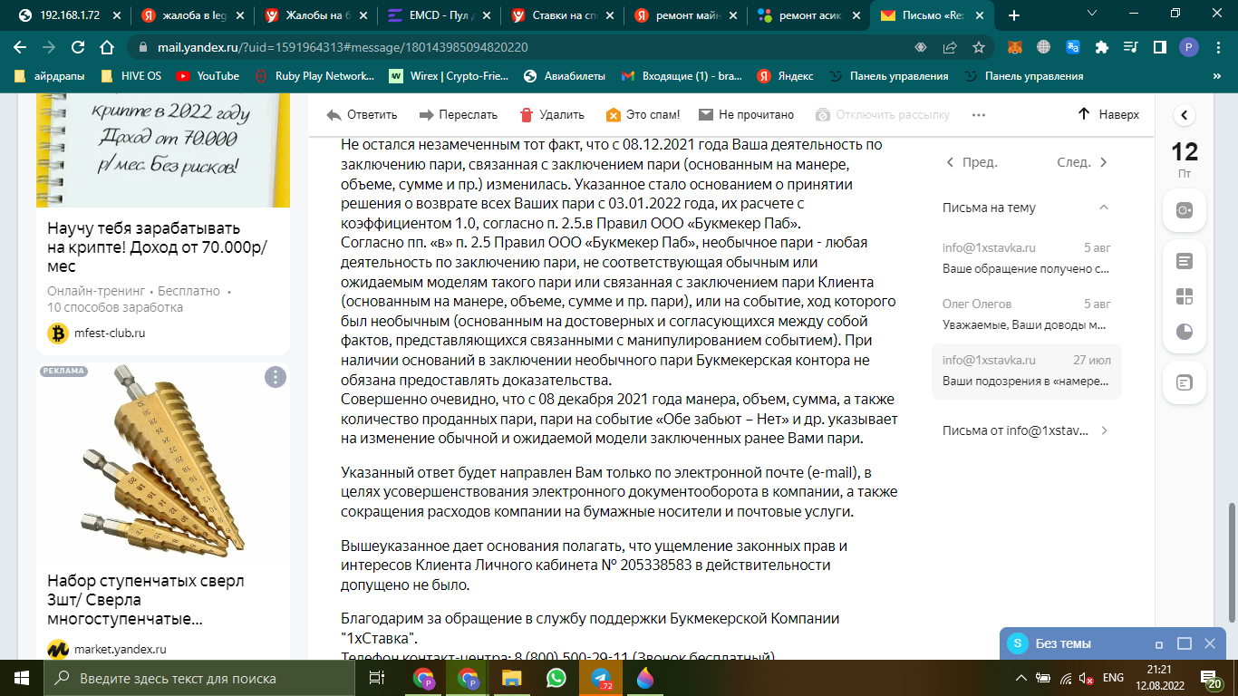Image resolution: width=1238 pixels, height=696 pixels.
Task: Expand Письма от info@1xstavka section
Action: pos(1103,430)
